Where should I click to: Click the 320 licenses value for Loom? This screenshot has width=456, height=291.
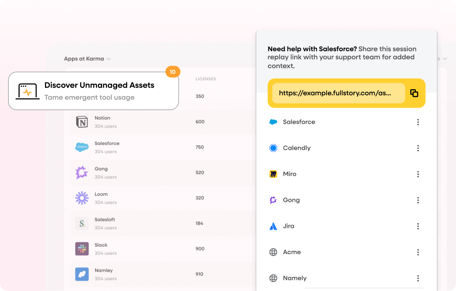coord(200,198)
